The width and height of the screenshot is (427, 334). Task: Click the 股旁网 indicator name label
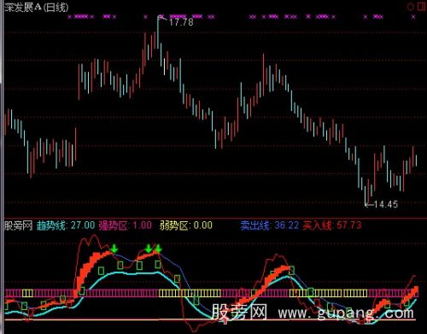[19, 226]
